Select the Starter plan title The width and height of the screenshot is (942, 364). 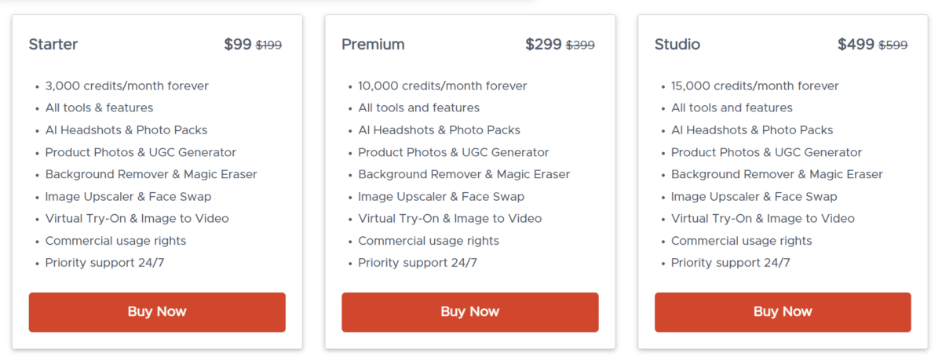pos(53,45)
